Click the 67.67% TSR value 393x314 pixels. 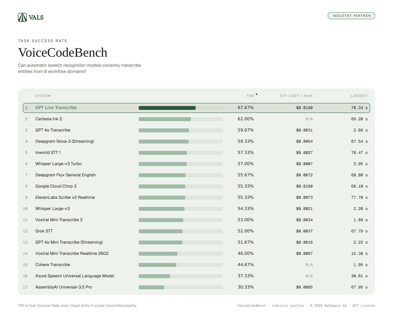coord(246,108)
